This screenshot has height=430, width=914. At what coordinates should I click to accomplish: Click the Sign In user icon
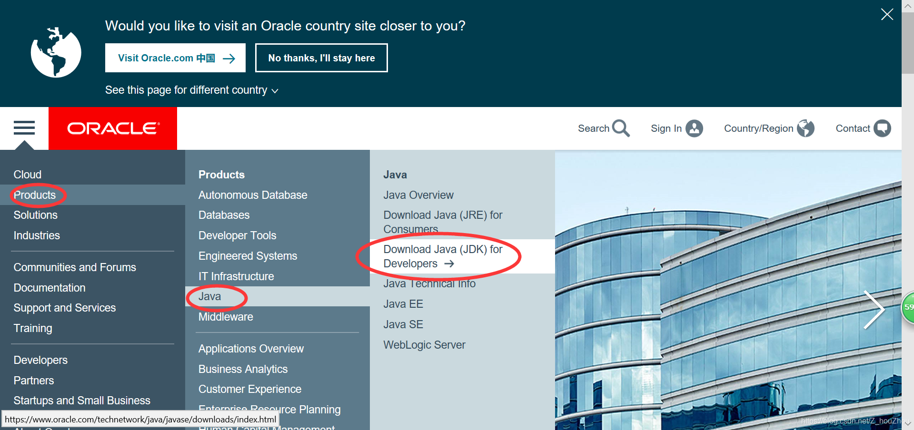coord(694,128)
